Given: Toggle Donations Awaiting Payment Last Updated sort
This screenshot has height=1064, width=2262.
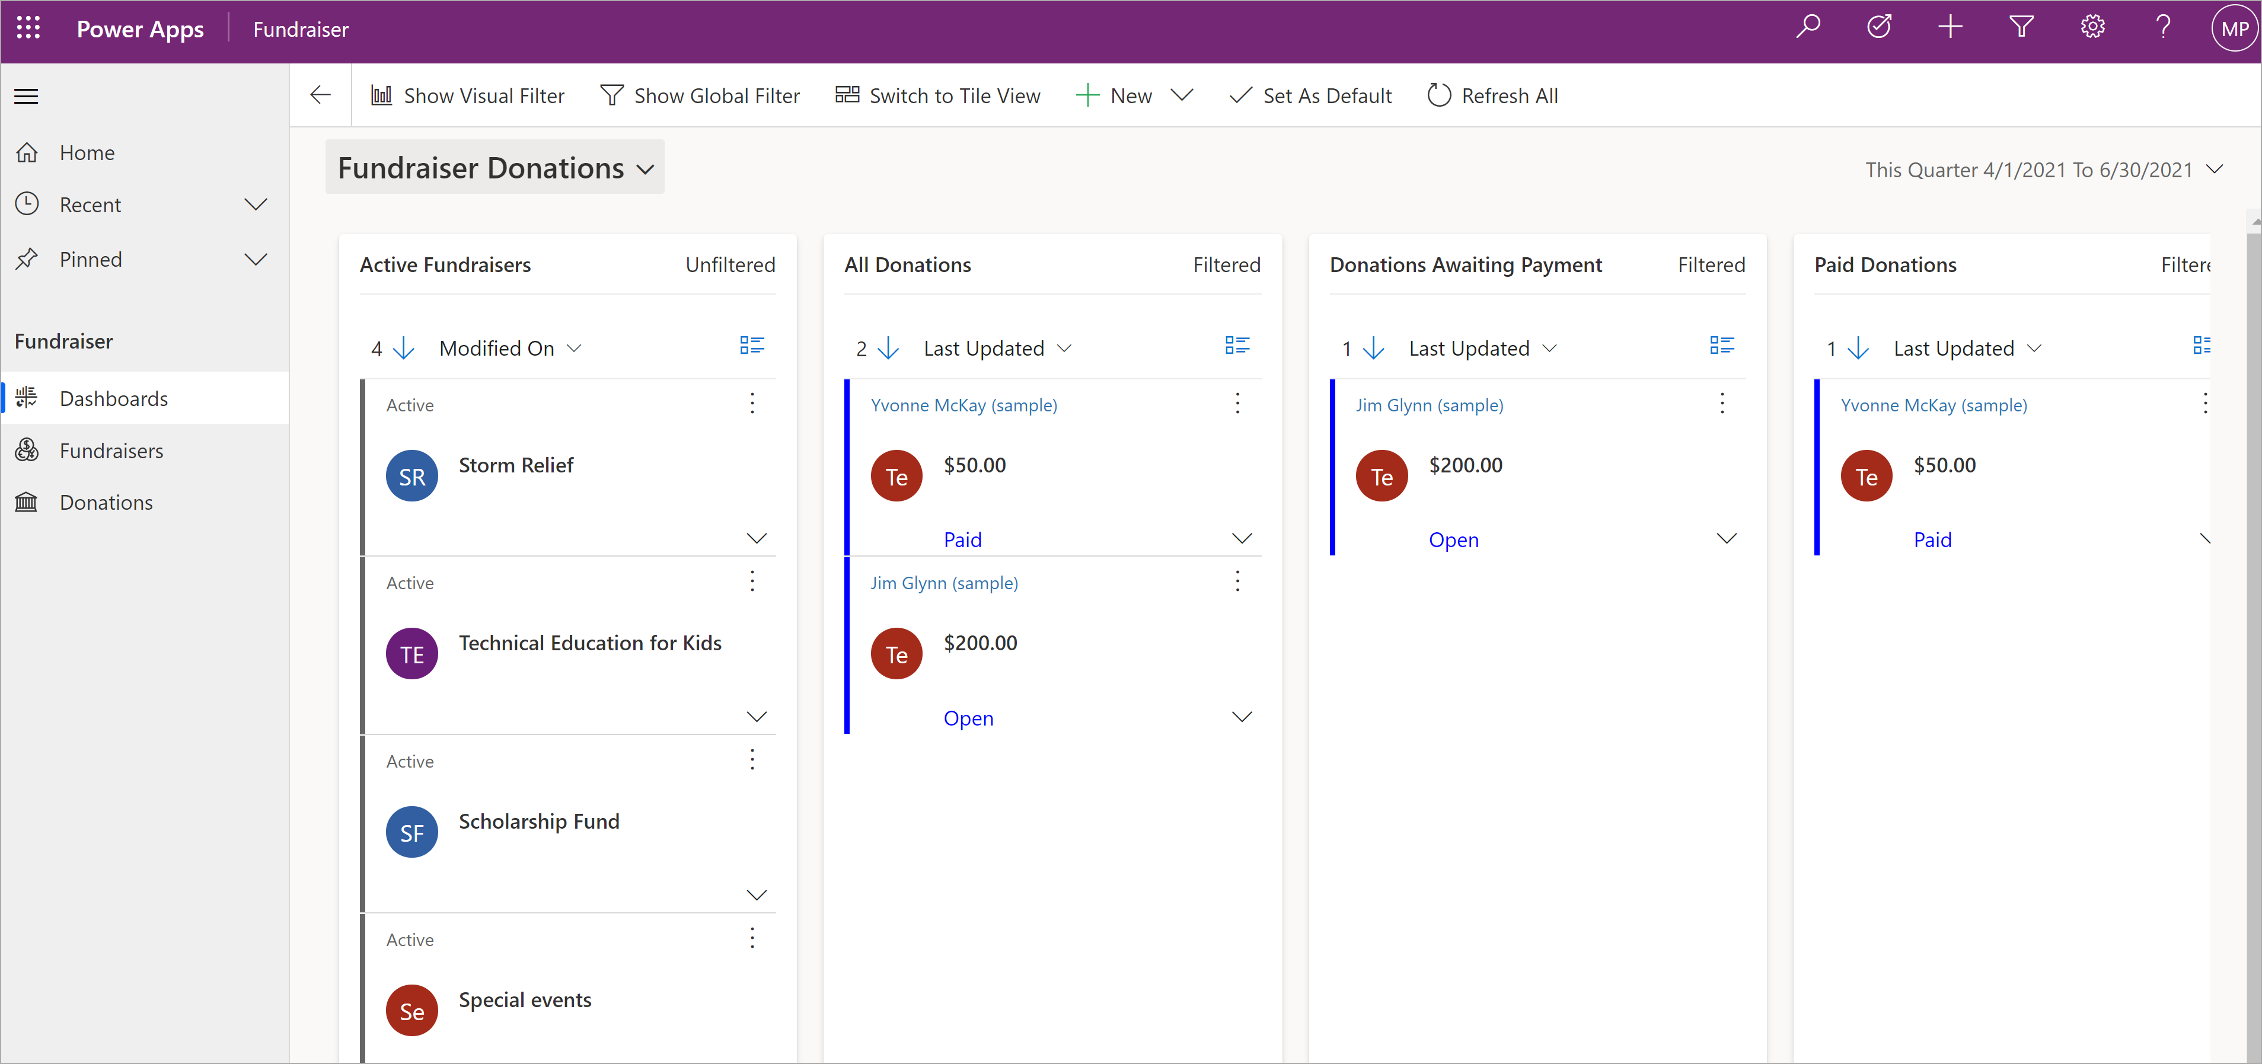Looking at the screenshot, I should pos(1379,347).
